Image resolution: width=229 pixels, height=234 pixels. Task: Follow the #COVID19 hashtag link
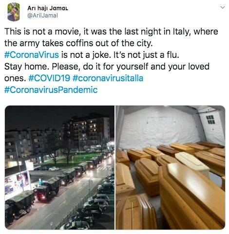coord(49,78)
